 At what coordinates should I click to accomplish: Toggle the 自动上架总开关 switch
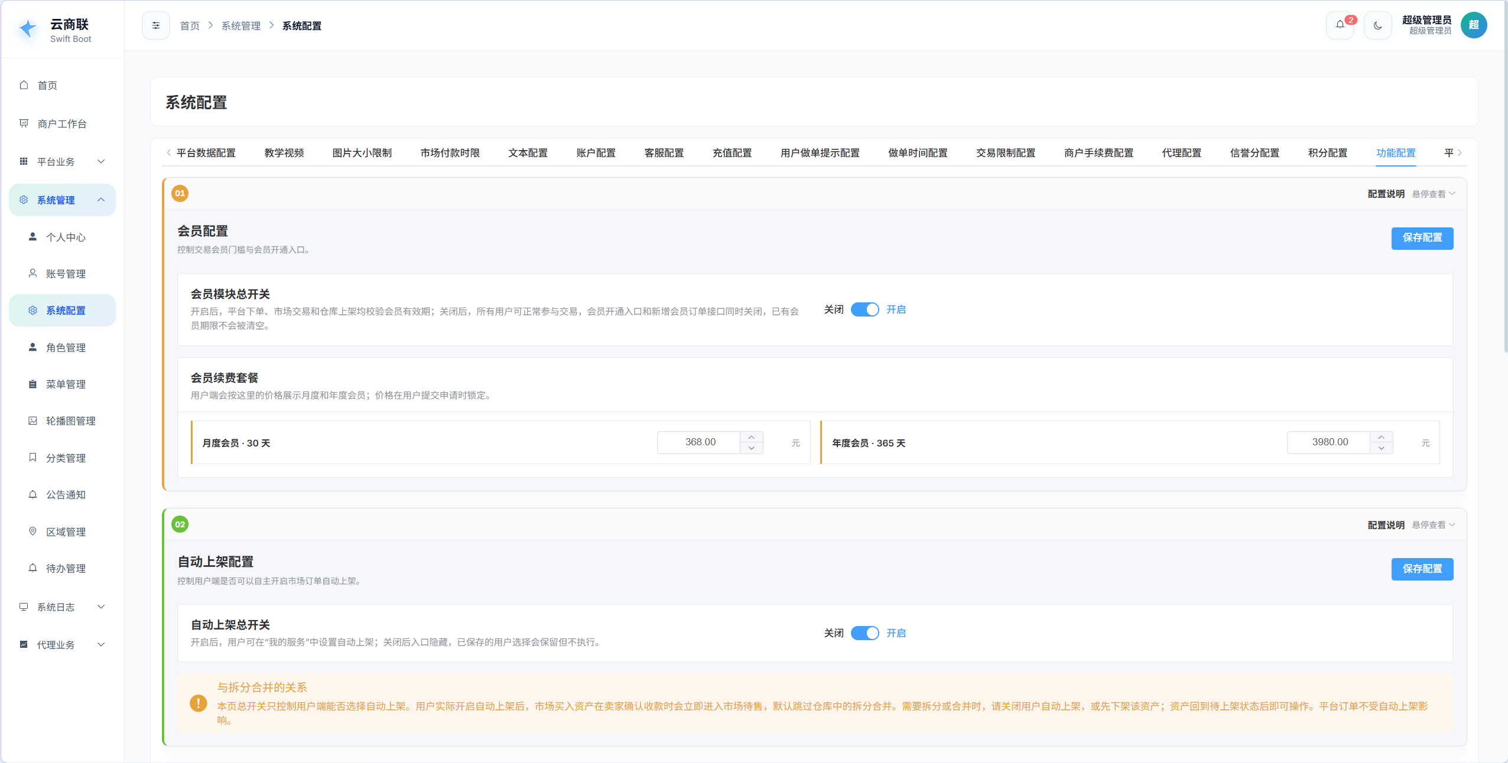pyautogui.click(x=864, y=633)
